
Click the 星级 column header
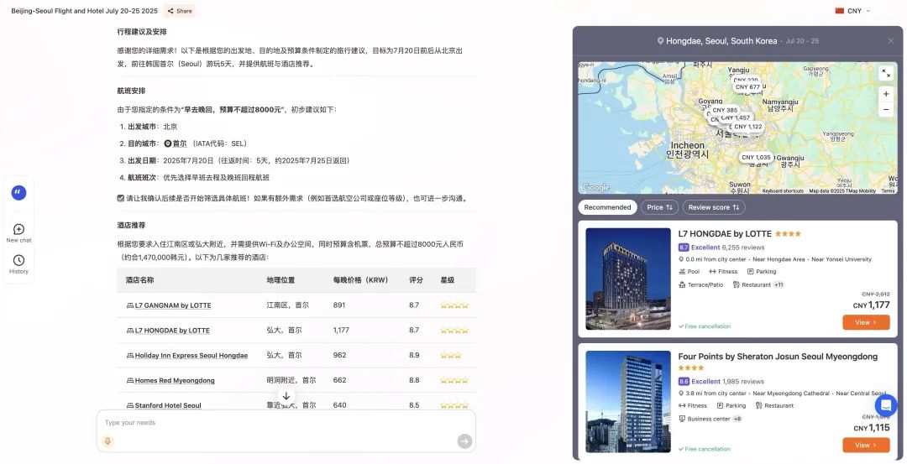click(x=447, y=280)
